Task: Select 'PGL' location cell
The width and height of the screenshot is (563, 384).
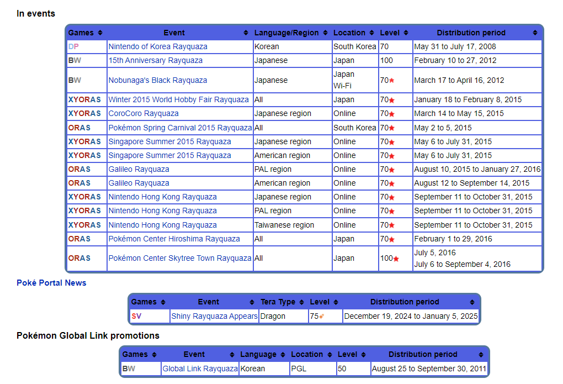Action: tap(313, 369)
